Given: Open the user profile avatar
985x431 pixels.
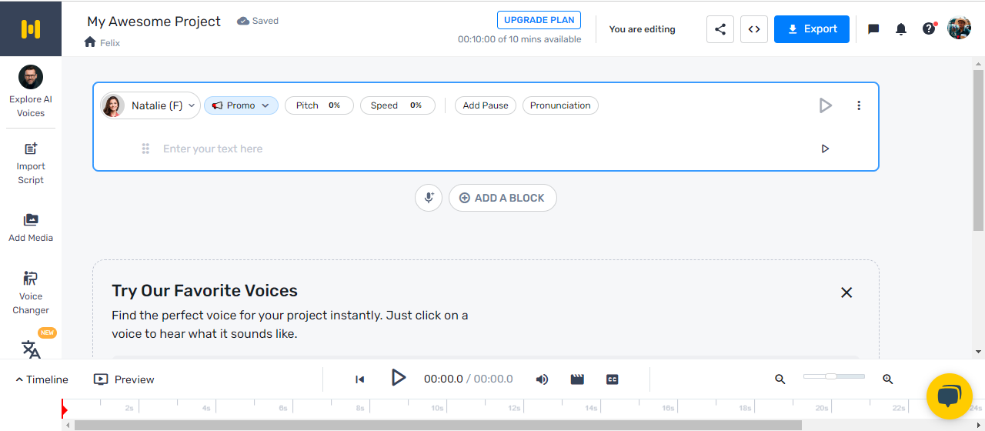Looking at the screenshot, I should click(x=959, y=28).
